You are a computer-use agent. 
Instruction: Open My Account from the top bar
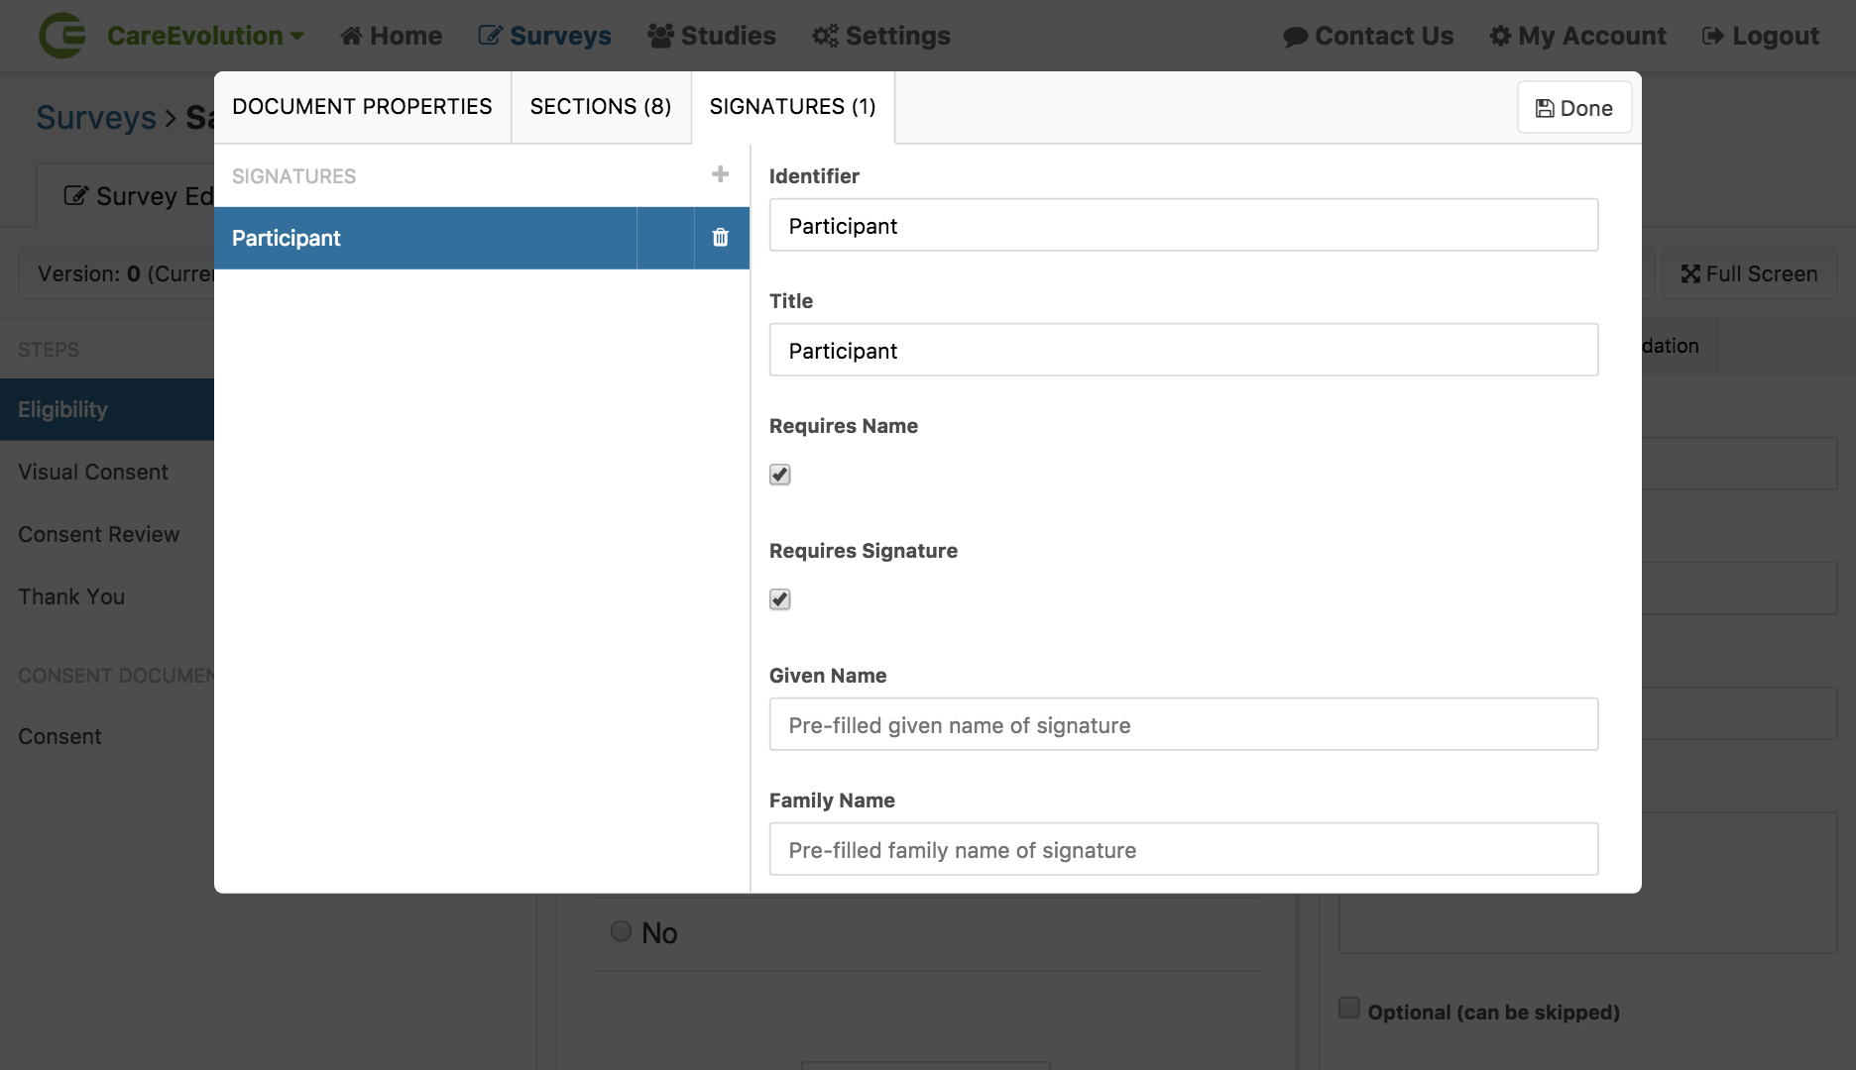click(1577, 36)
